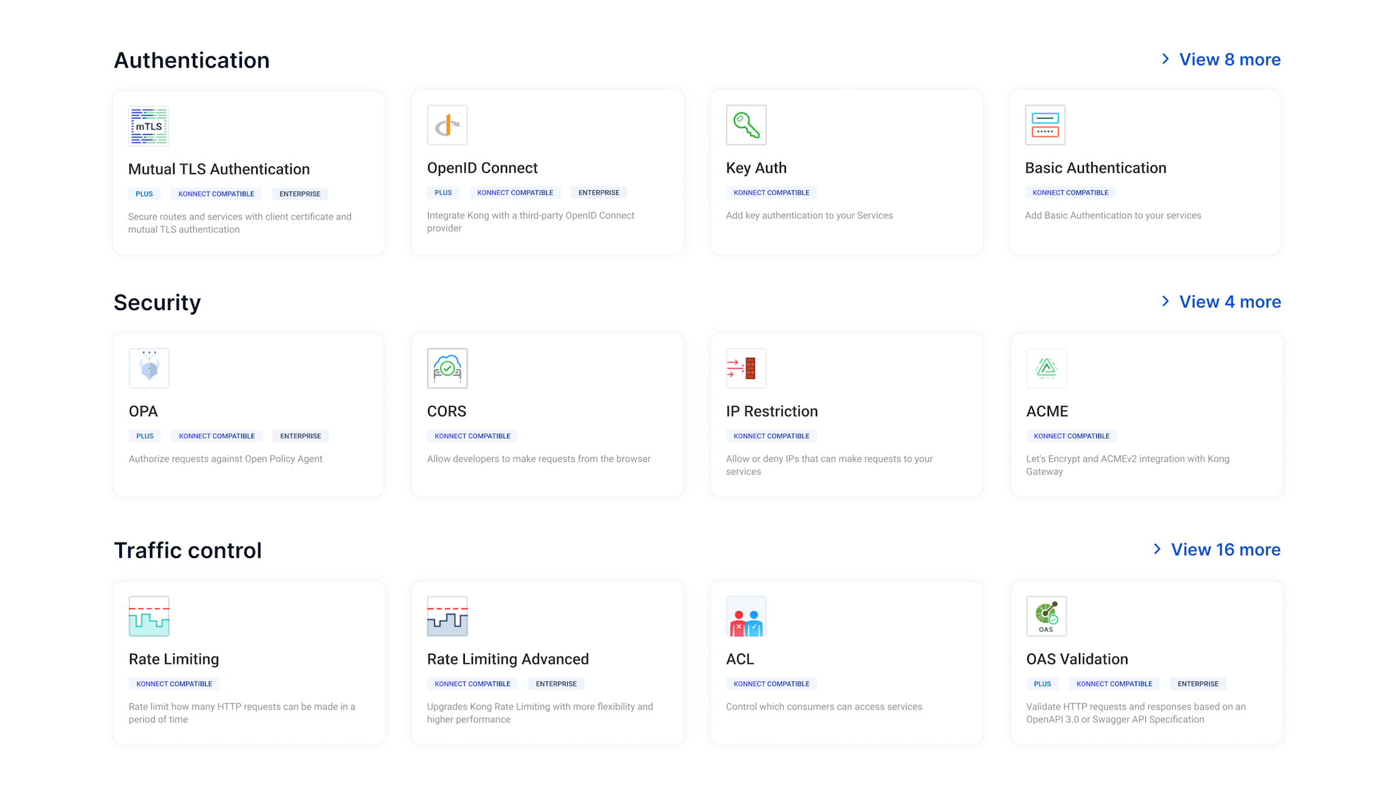Click View 8 more authentication plugins
This screenshot has height=785, width=1396.
coord(1230,59)
